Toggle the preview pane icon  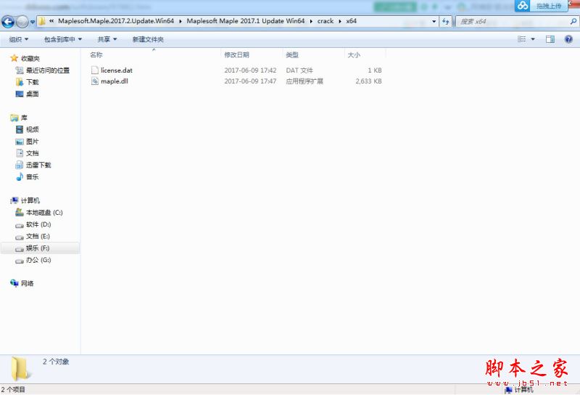(x=550, y=39)
